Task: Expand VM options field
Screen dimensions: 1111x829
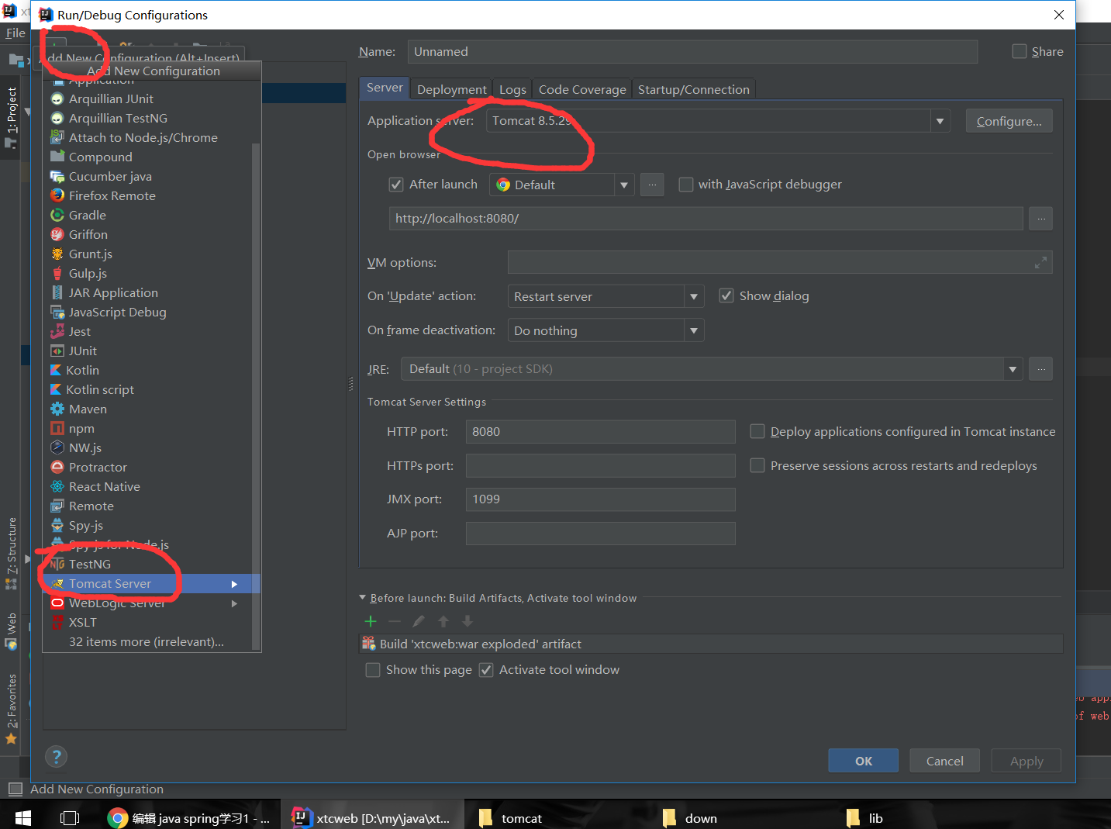Action: pyautogui.click(x=1040, y=263)
